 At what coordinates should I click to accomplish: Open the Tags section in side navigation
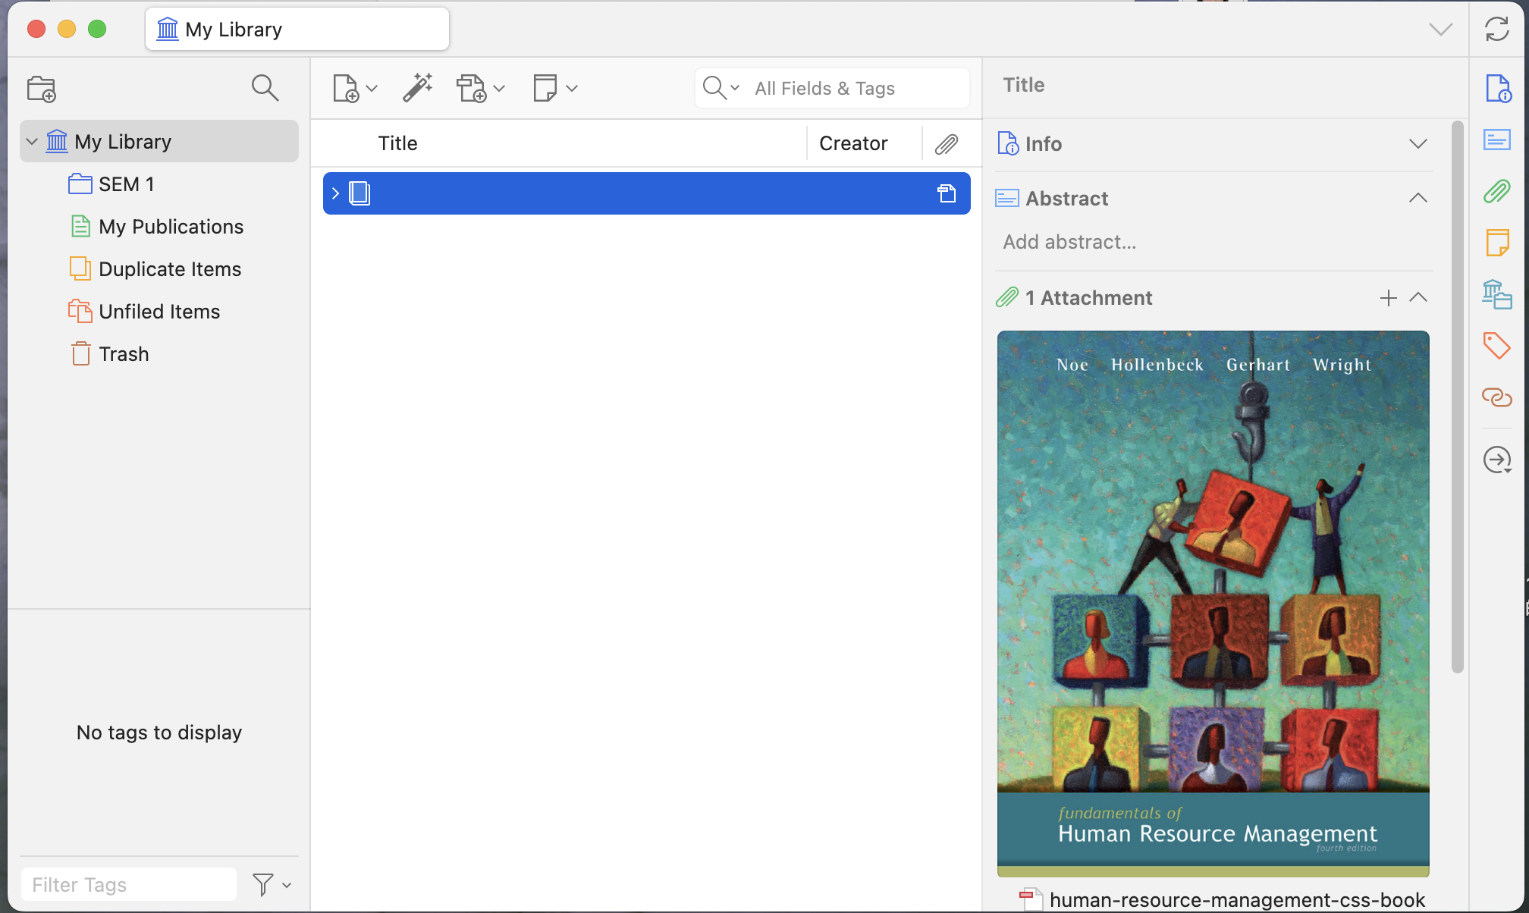pyautogui.click(x=1496, y=346)
